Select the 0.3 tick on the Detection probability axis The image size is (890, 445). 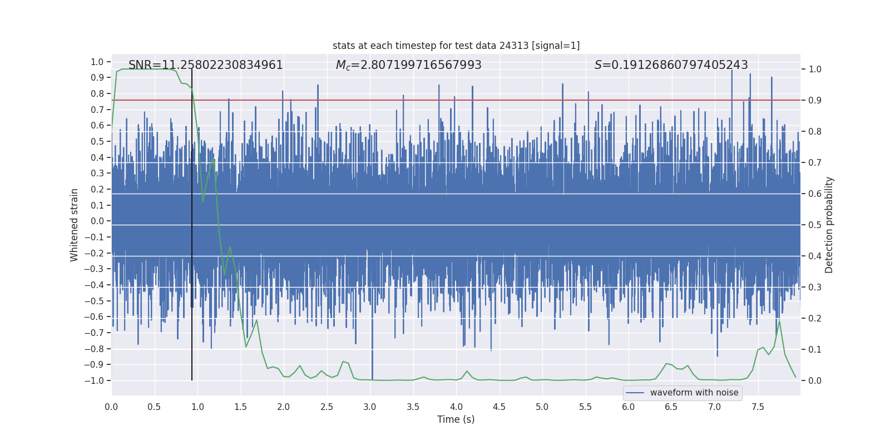point(815,288)
